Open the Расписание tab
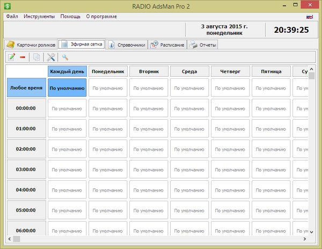Image resolution: width=322 pixels, height=249 pixels. 168,45
